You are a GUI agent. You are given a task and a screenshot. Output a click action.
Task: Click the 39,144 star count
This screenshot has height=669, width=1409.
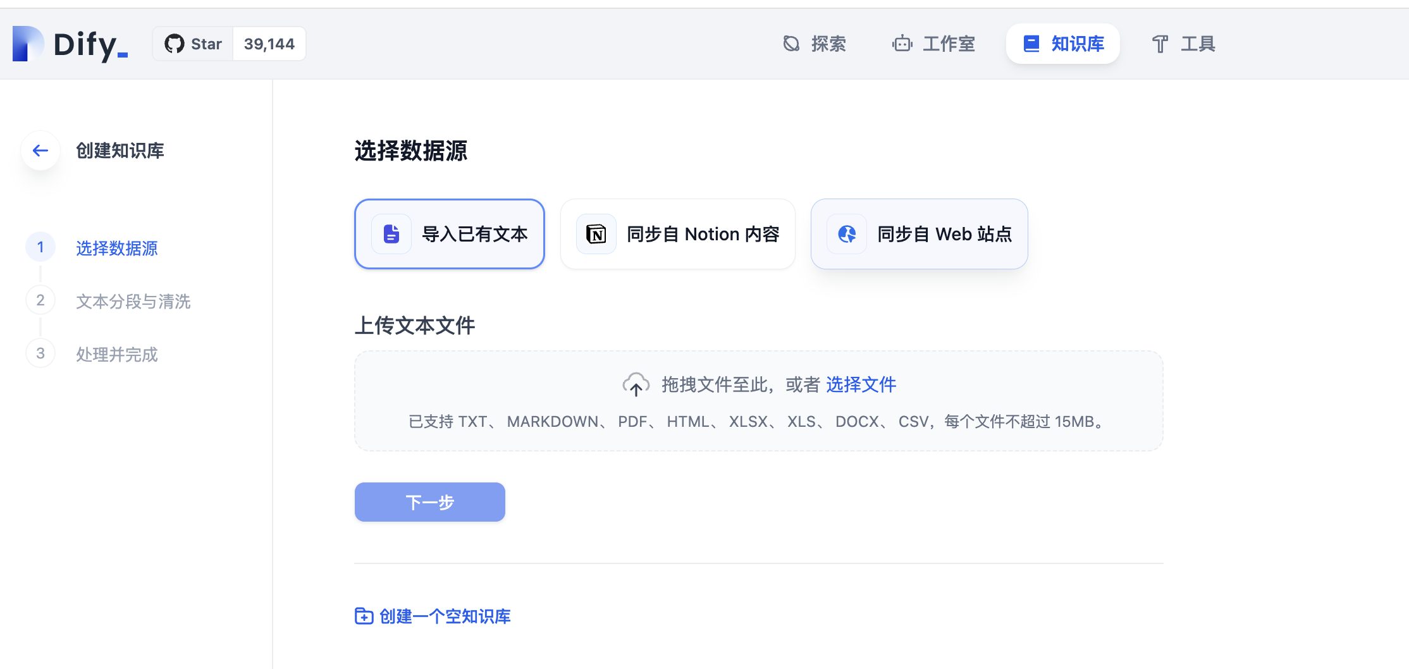pos(269,44)
